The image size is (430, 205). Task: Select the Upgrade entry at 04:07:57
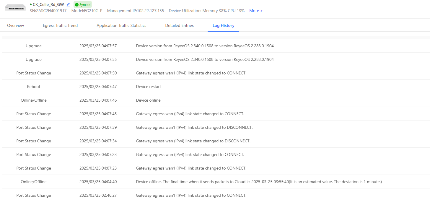216,46
